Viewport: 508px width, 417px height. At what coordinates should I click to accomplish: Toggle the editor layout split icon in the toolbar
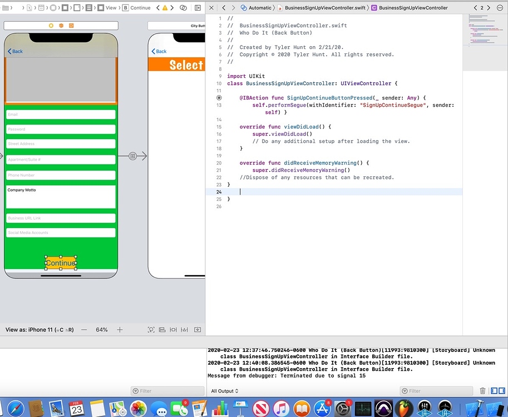[197, 8]
